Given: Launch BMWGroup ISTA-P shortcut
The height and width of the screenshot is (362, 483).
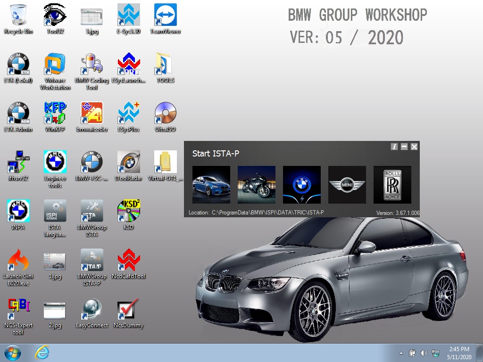Looking at the screenshot, I should [92, 267].
